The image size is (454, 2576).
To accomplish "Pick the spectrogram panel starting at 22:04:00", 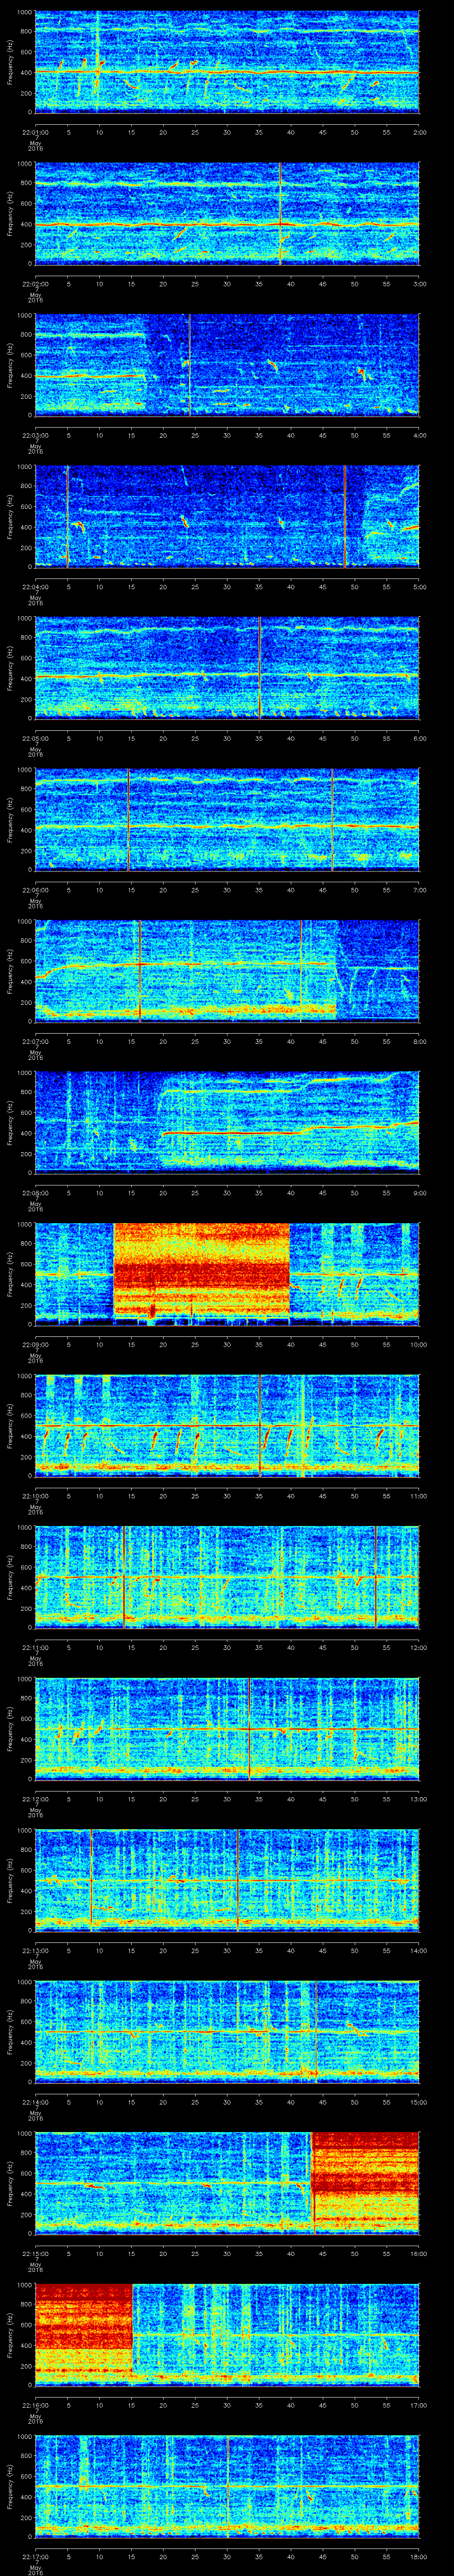I will (x=227, y=517).
